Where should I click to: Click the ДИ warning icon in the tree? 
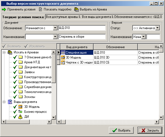pyautogui.click(x=20, y=117)
